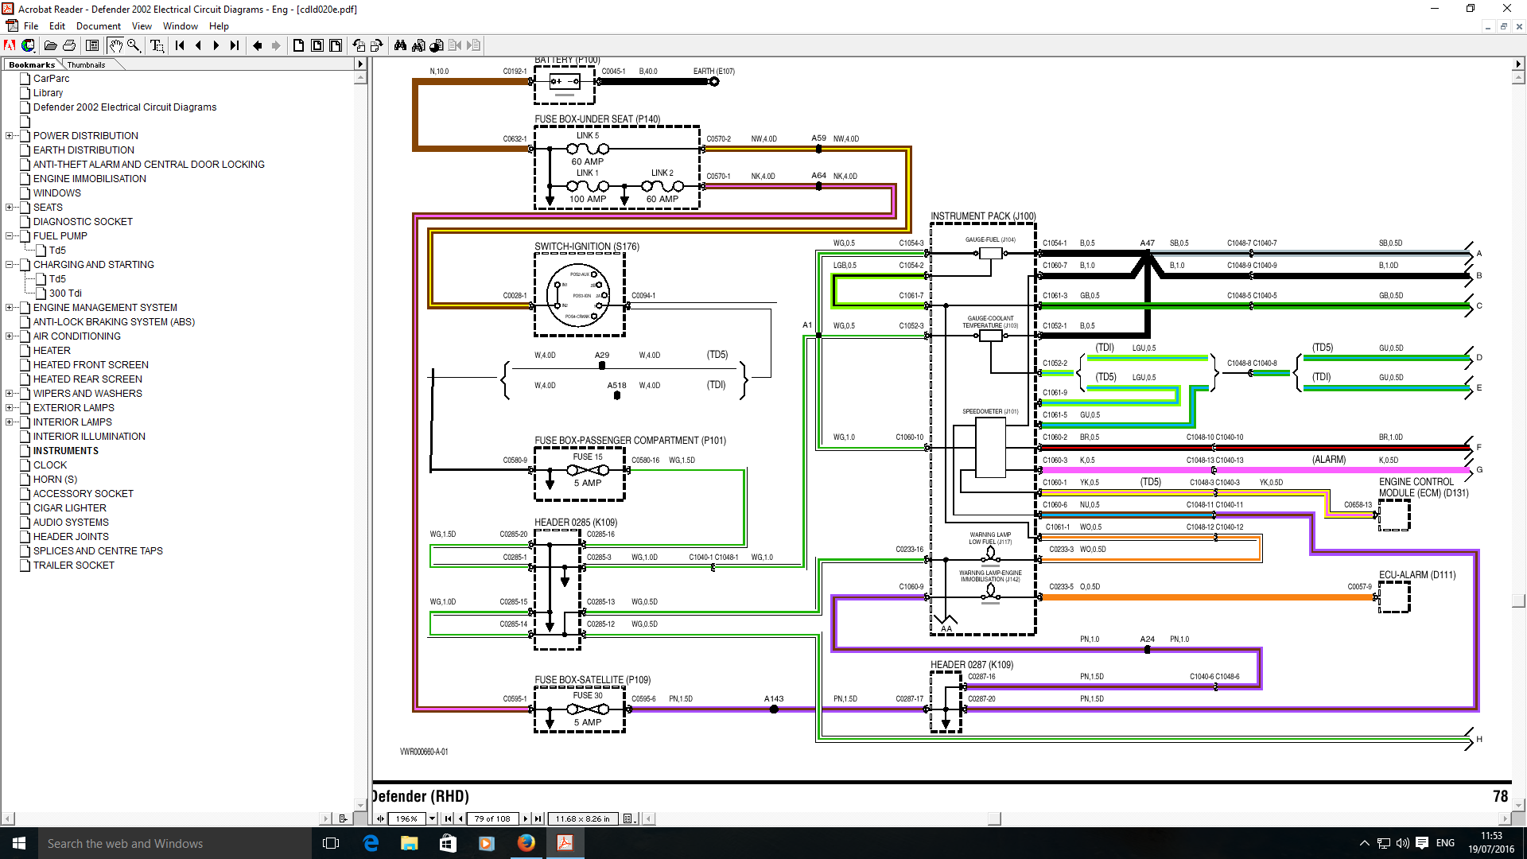Open bookmark panel options menu icon
Viewport: 1527px width, 859px height.
pos(343,818)
